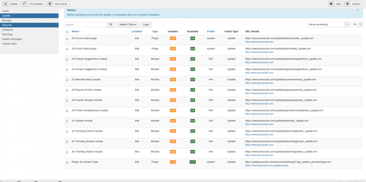Click available 4.5 badge for JS Trending Events module
366x182 pixels.
point(193,131)
